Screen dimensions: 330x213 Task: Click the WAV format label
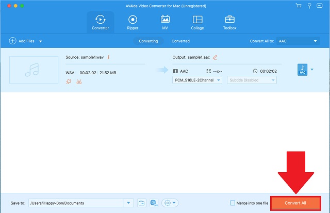click(x=70, y=73)
